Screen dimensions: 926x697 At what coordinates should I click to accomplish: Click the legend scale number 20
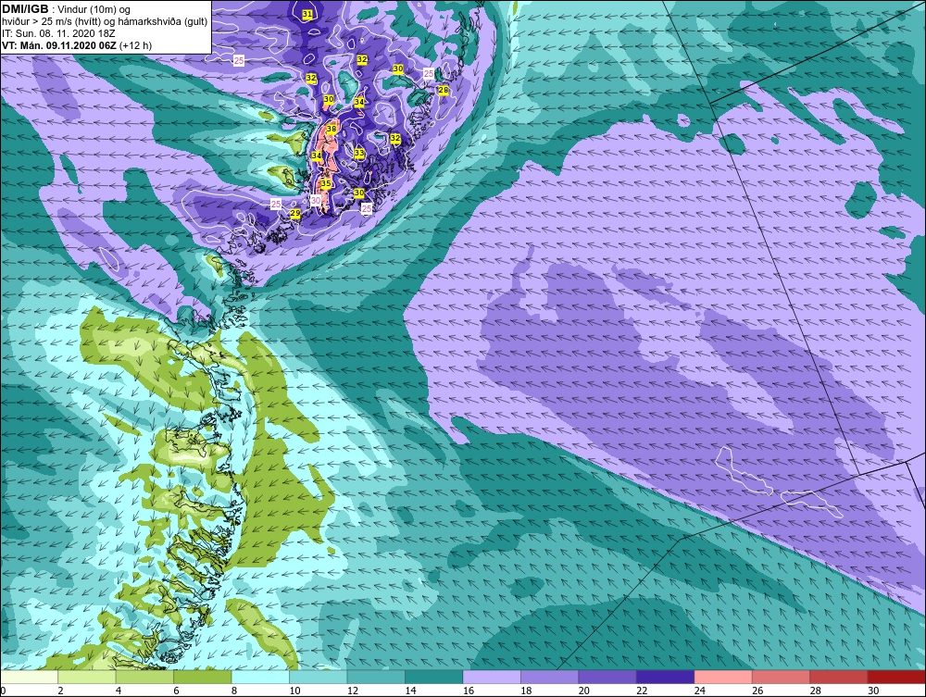[584, 691]
